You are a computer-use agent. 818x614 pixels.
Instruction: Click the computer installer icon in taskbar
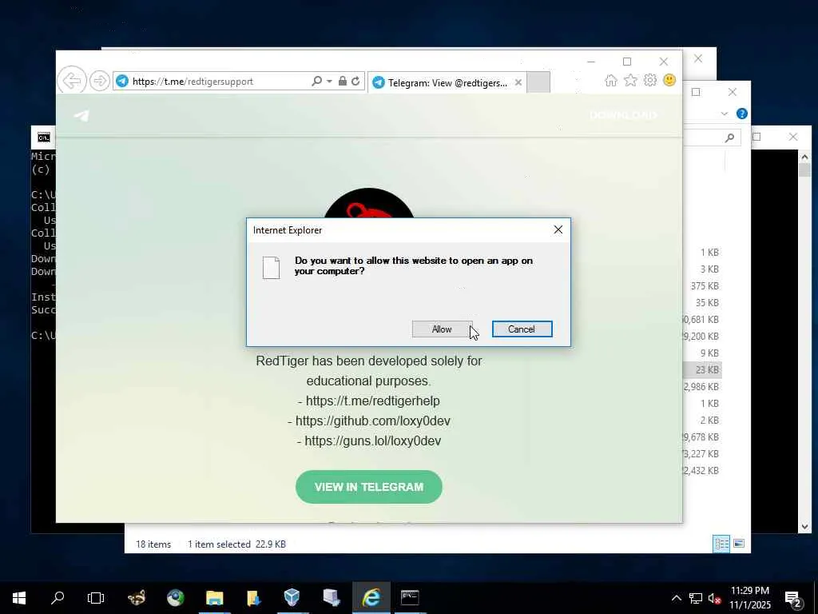[x=332, y=598]
